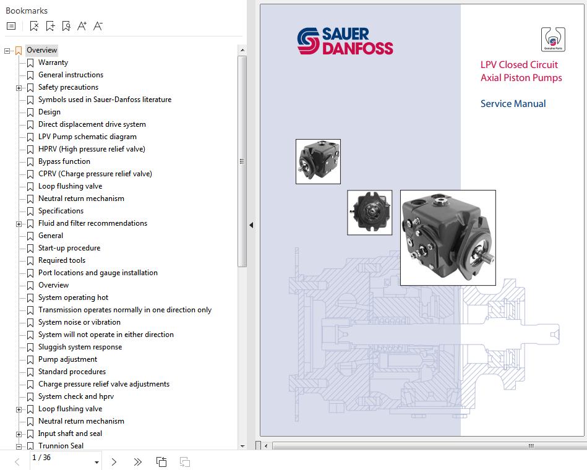Click the find bookmark icon
The height and width of the screenshot is (470, 587).
tap(66, 26)
